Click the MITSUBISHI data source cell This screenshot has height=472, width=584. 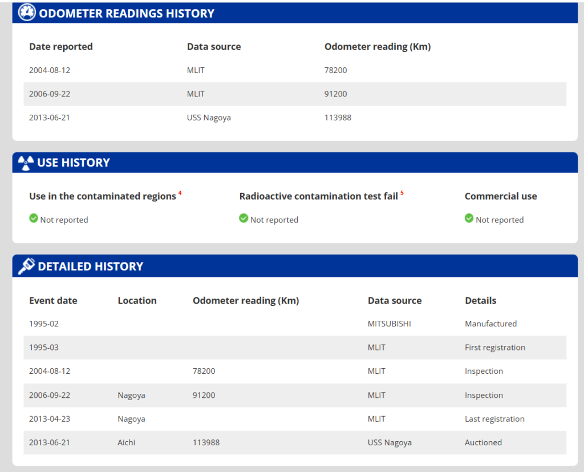tap(389, 324)
